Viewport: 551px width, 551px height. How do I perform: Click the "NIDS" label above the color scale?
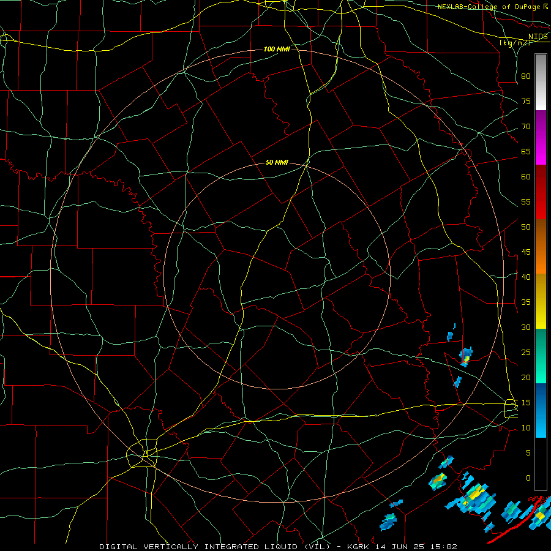pos(538,36)
